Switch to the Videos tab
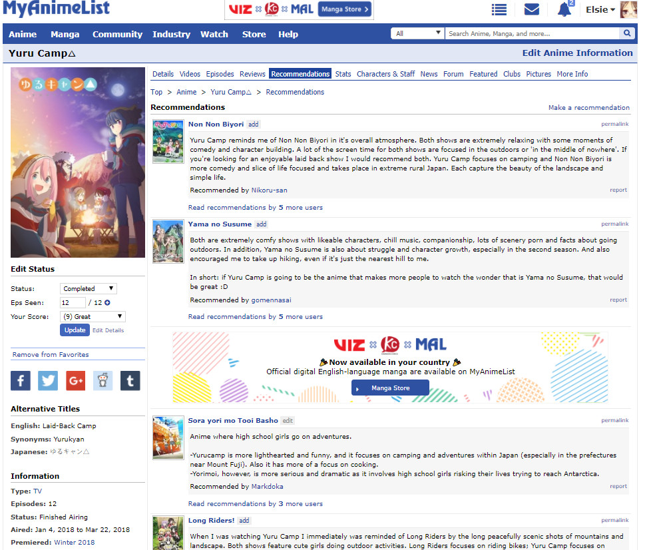 190,74
